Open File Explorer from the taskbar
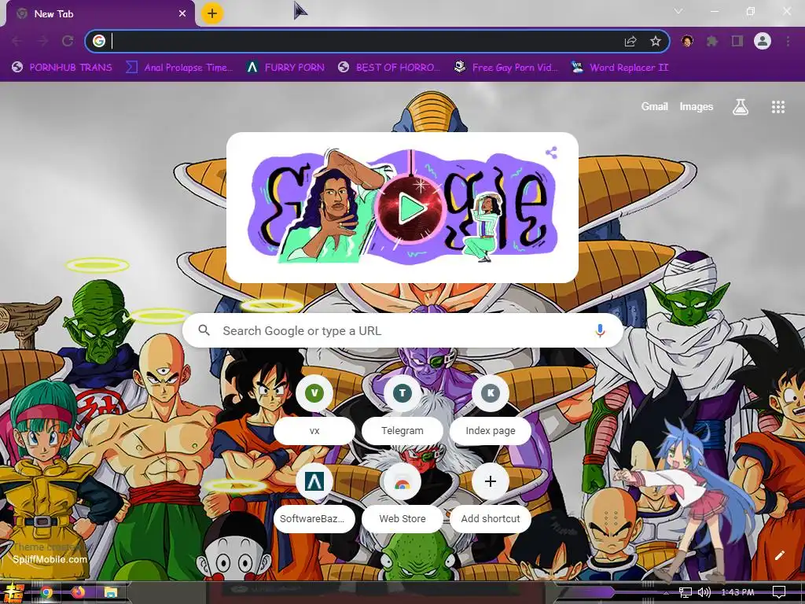Viewport: 805px width, 604px height. point(111,593)
